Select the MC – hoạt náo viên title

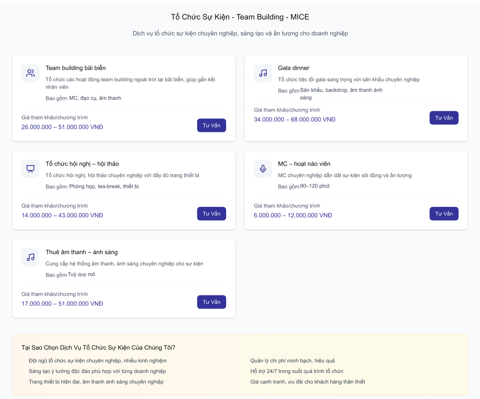[x=304, y=164]
